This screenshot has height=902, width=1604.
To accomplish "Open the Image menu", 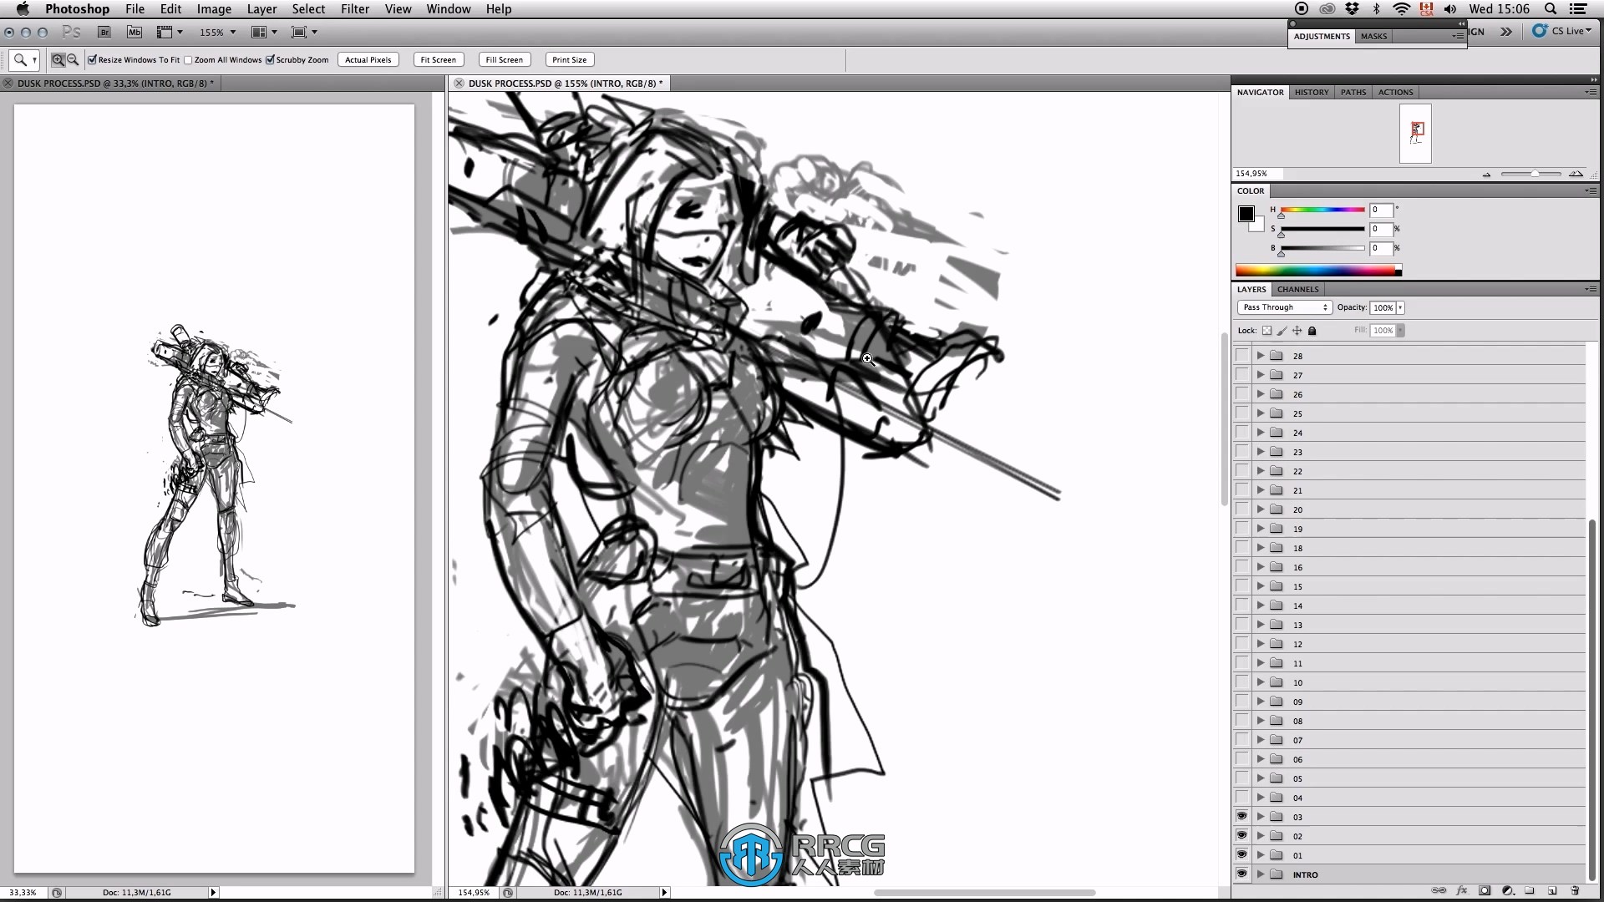I will (214, 9).
